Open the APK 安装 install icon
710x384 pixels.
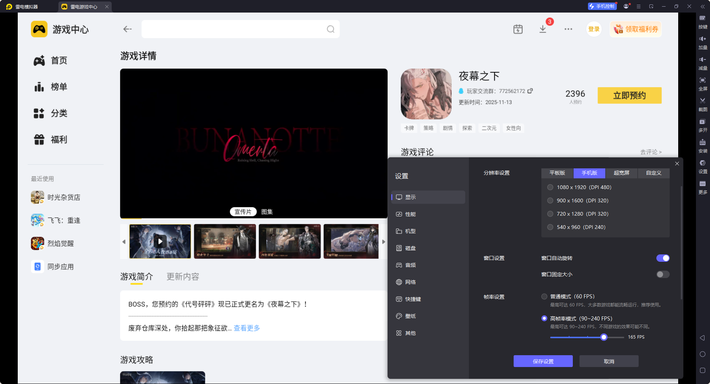click(703, 146)
